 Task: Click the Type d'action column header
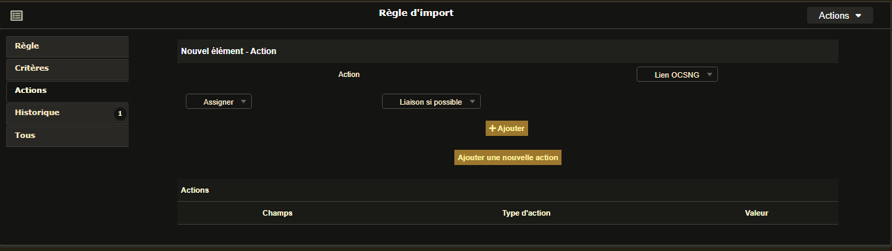click(x=526, y=213)
